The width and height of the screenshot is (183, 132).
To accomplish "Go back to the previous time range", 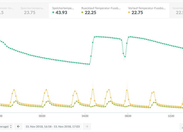I will (x=18, y=126).
